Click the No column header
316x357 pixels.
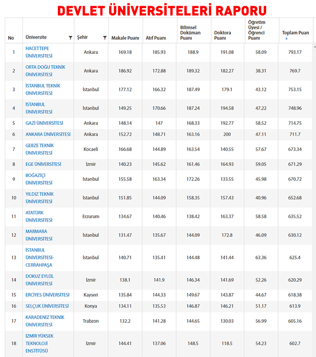pyautogui.click(x=11, y=38)
